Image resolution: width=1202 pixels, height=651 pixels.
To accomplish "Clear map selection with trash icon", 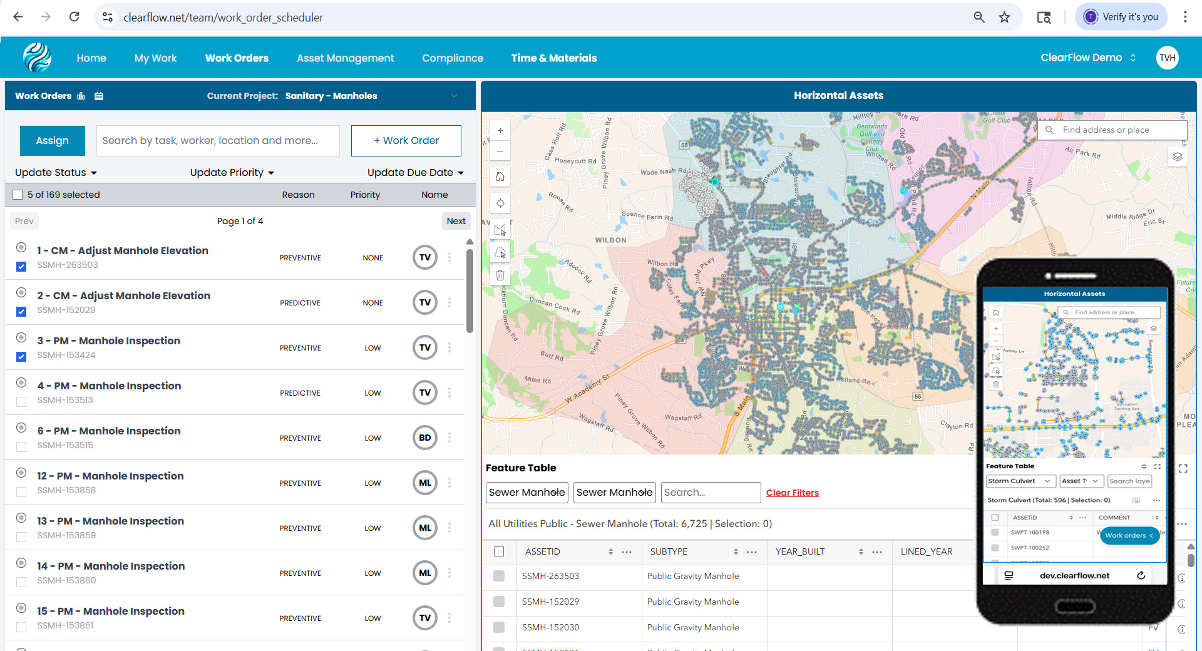I will click(500, 275).
